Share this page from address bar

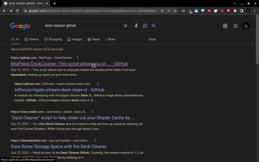[x=169, y=11]
